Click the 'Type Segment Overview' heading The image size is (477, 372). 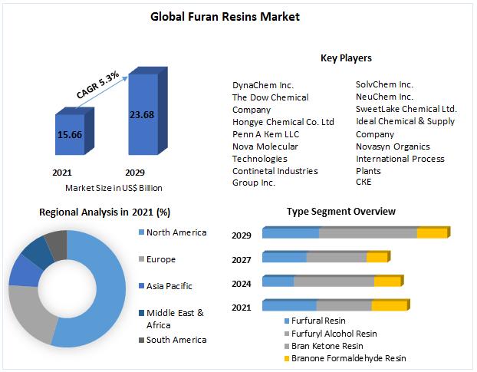[x=341, y=212]
